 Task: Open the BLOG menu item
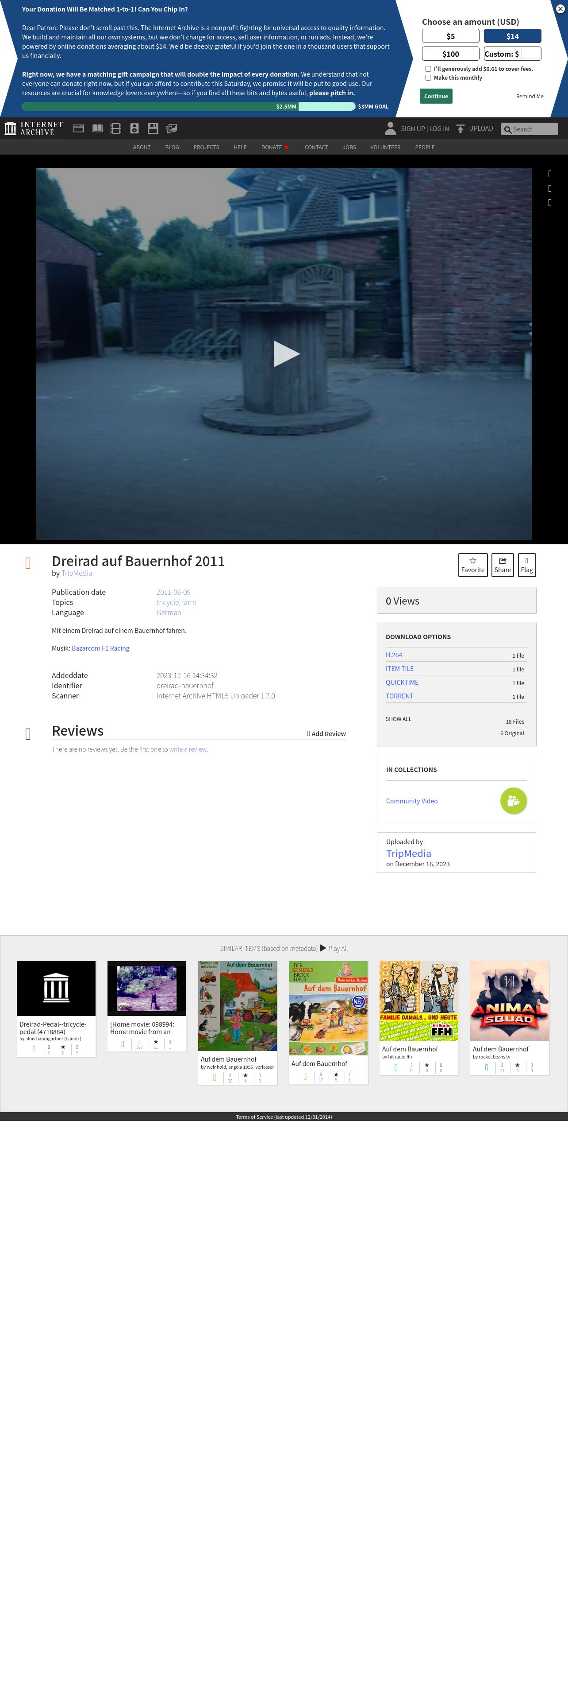point(172,147)
